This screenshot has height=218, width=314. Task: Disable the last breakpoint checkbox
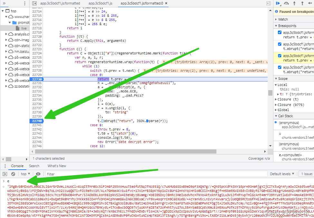pos(280,67)
